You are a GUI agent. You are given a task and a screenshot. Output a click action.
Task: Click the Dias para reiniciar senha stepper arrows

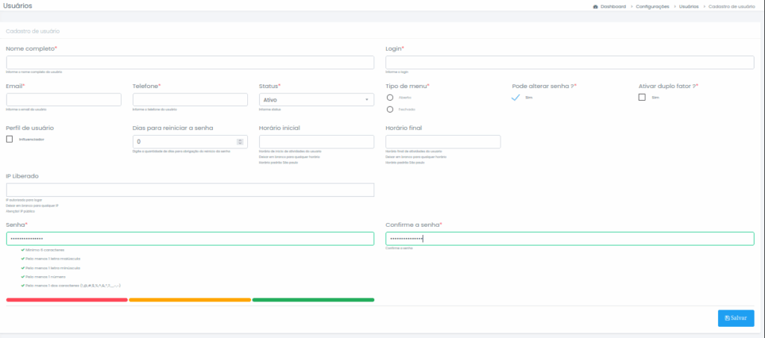240,142
